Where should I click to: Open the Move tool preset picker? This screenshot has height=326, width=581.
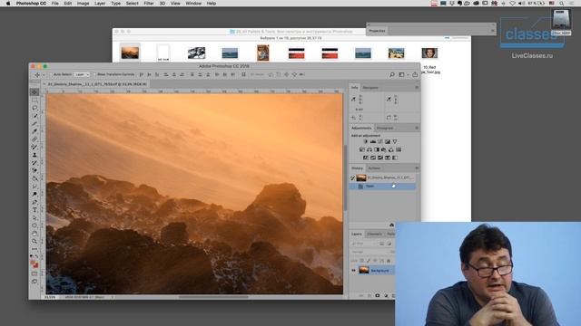pyautogui.click(x=44, y=74)
